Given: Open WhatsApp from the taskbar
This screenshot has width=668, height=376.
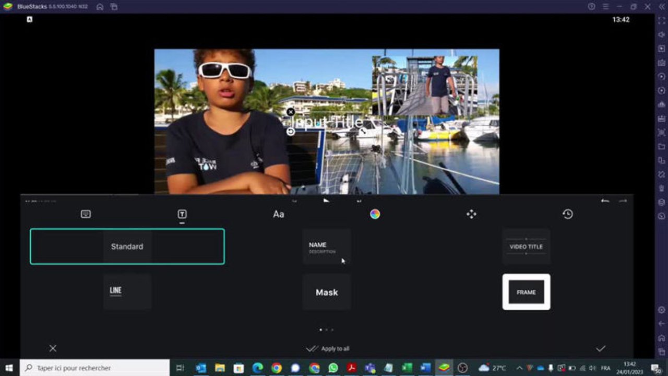Looking at the screenshot, I should click(333, 368).
